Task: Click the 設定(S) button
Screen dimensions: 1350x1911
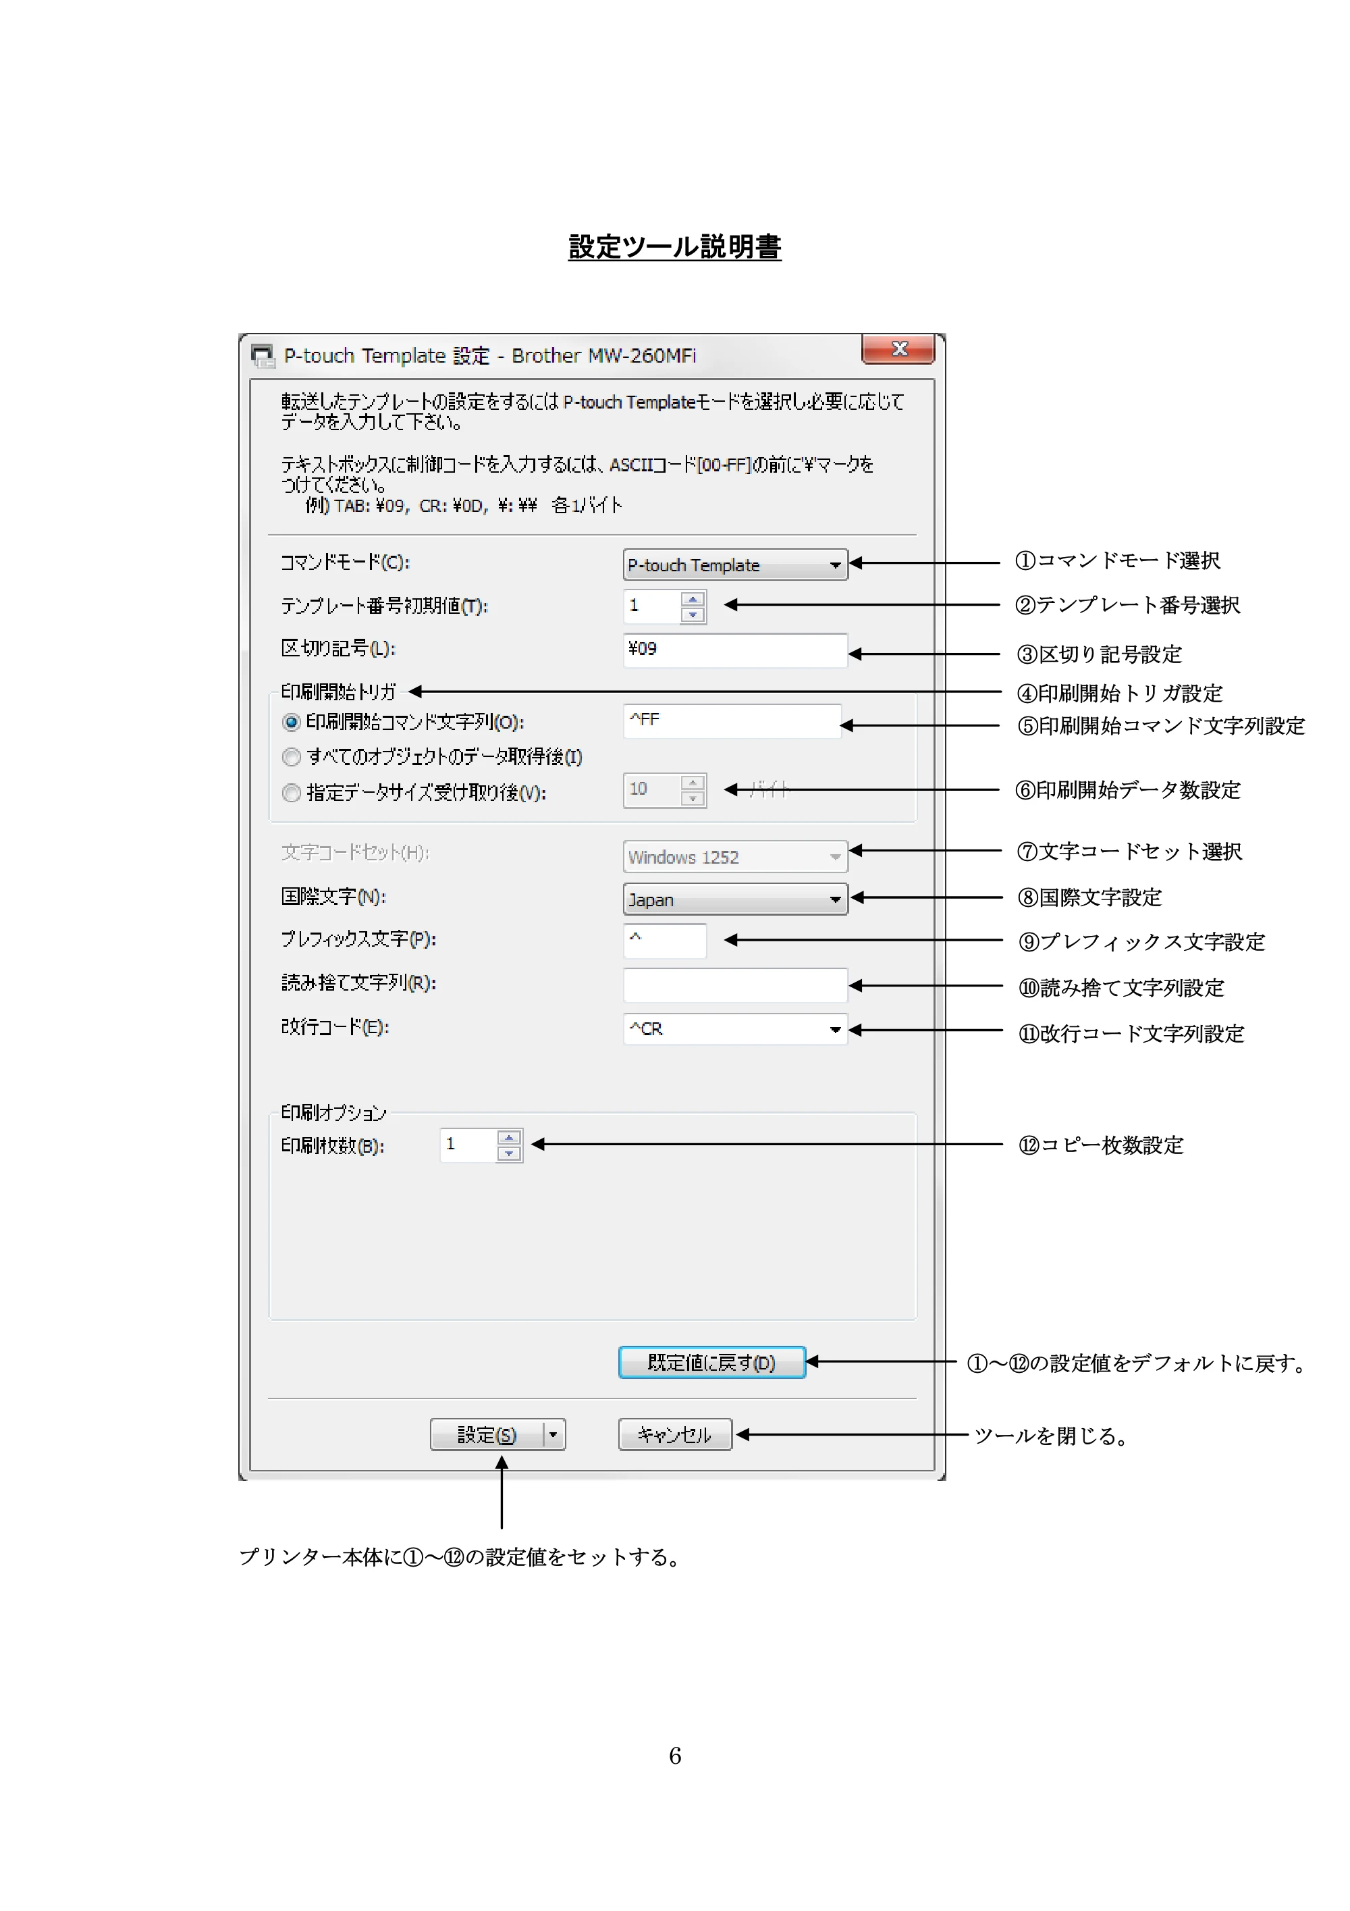Action: tap(487, 1434)
